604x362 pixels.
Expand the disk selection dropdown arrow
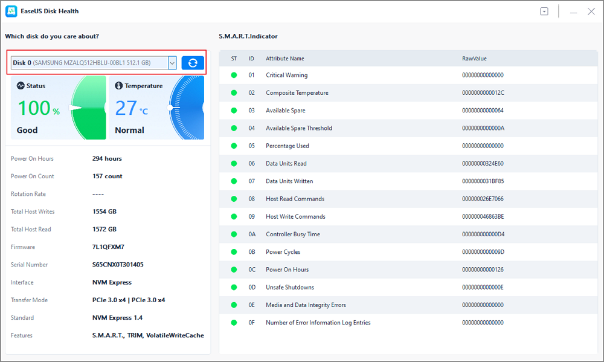tap(172, 63)
